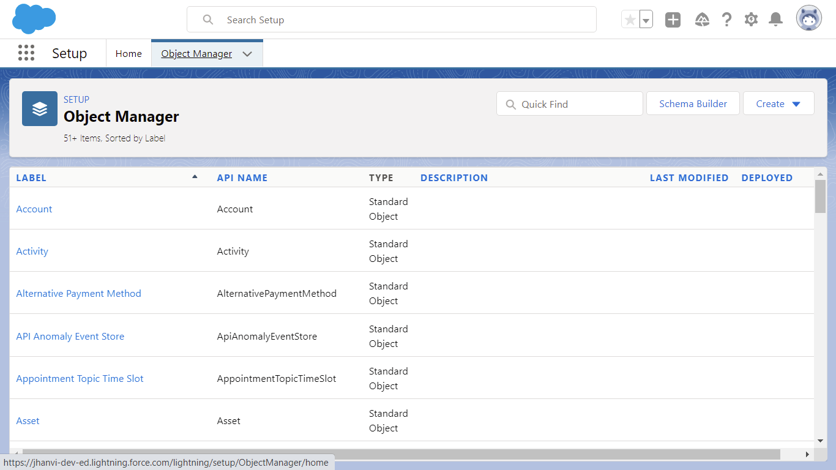The height and width of the screenshot is (470, 836).
Task: Toggle the Label sort arrow
Action: click(195, 177)
